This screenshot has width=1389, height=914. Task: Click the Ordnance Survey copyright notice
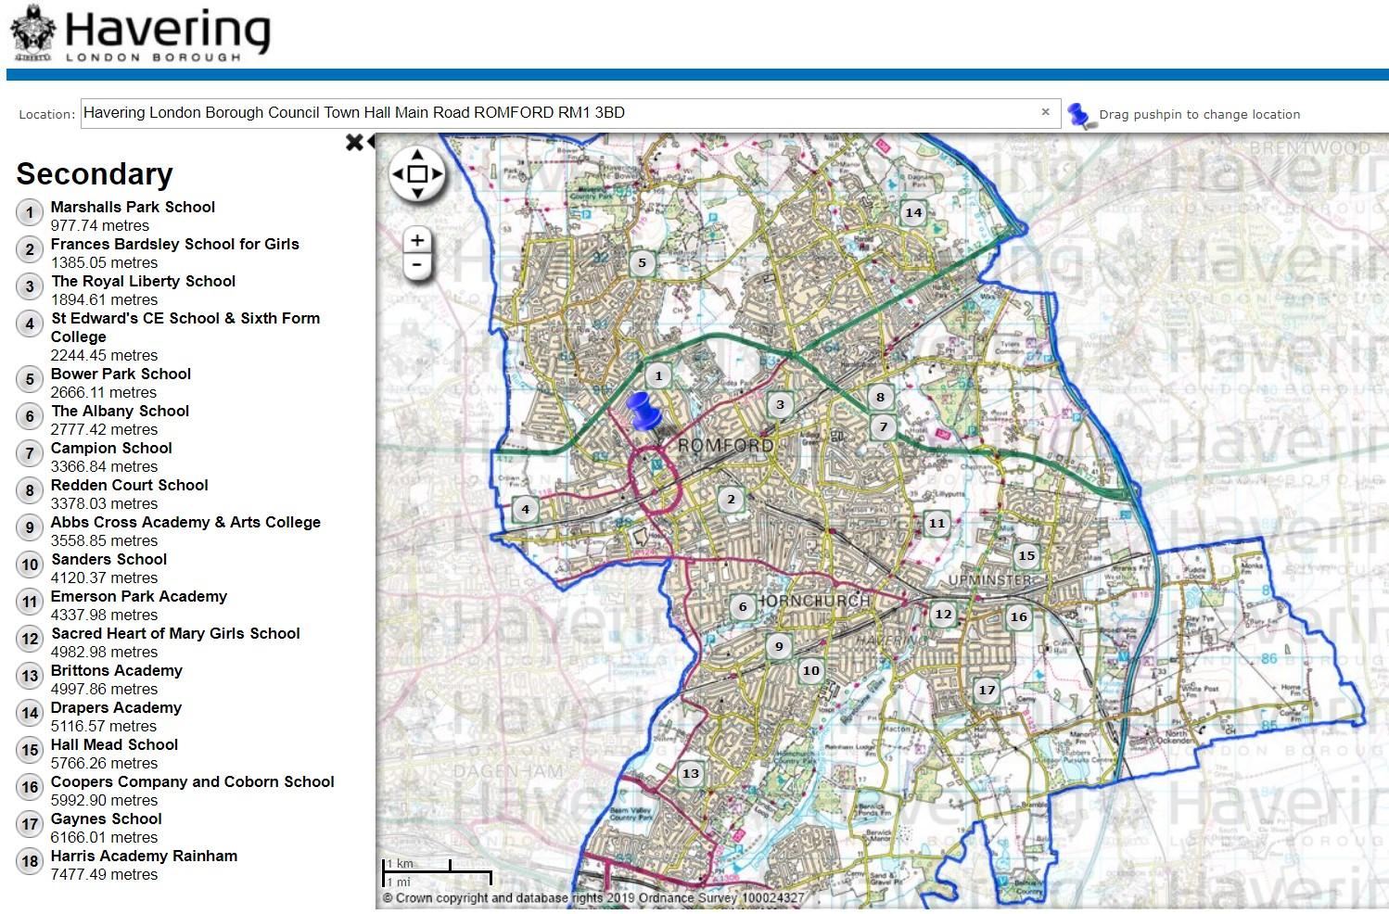(593, 897)
